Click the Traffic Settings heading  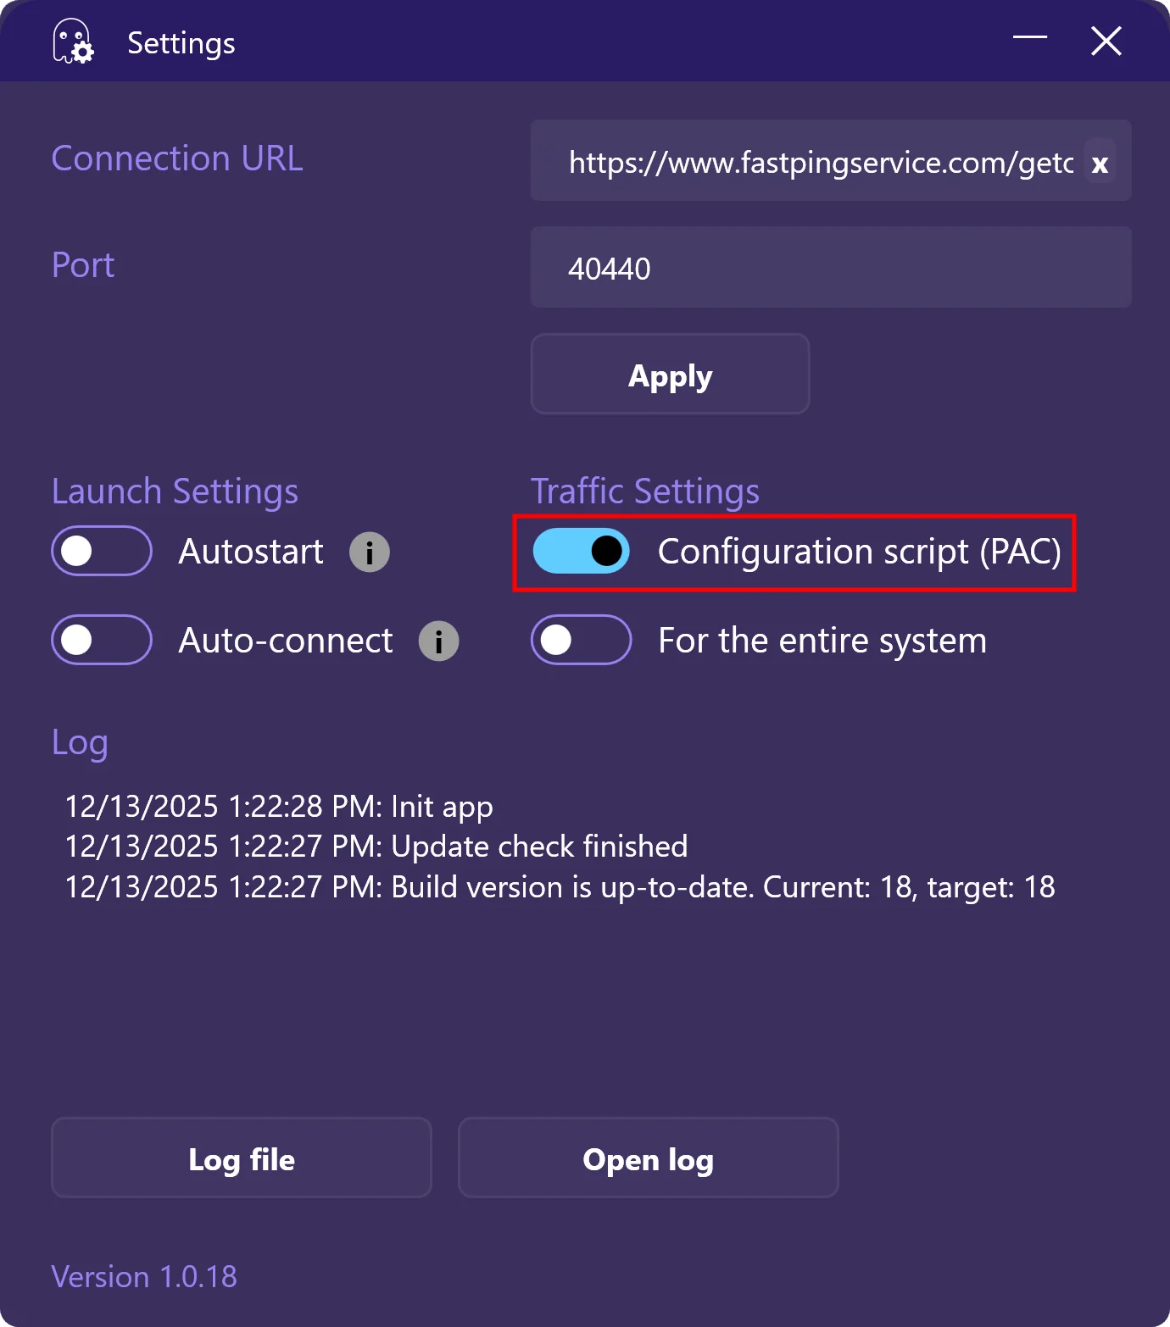pos(644,491)
